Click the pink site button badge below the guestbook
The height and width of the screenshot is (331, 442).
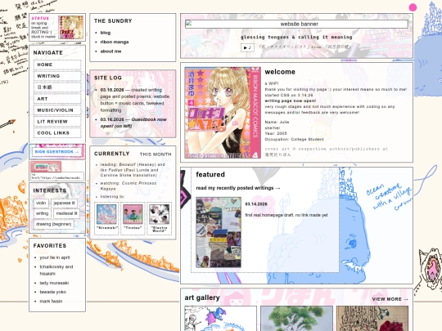click(x=46, y=167)
